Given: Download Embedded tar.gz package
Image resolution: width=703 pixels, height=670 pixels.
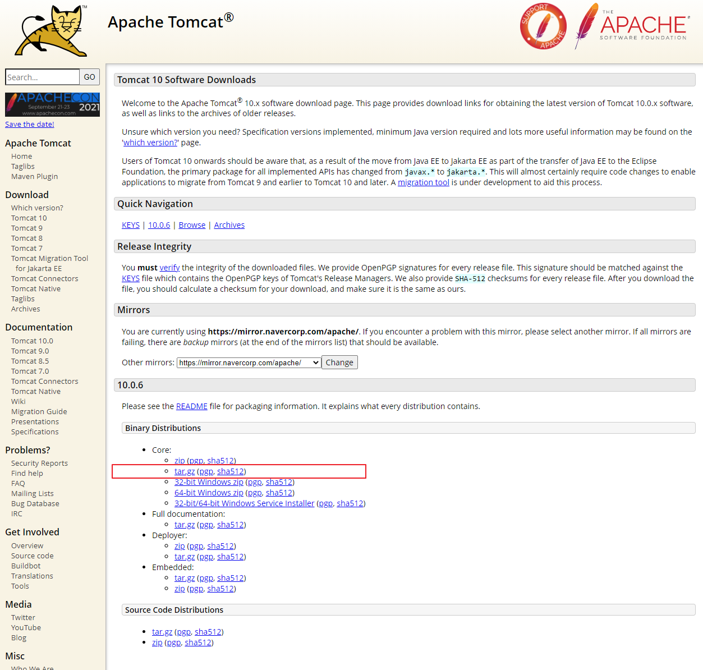Looking at the screenshot, I should pyautogui.click(x=185, y=578).
